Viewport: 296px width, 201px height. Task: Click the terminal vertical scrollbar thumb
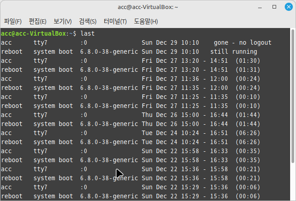293,96
